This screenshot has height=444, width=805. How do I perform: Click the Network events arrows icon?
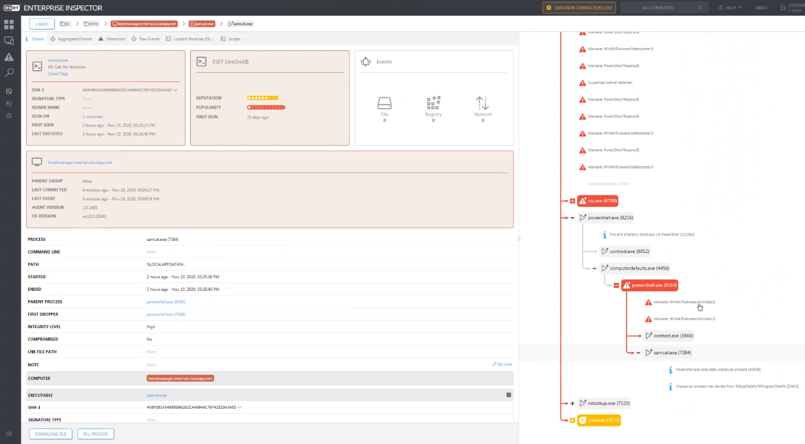(x=482, y=103)
